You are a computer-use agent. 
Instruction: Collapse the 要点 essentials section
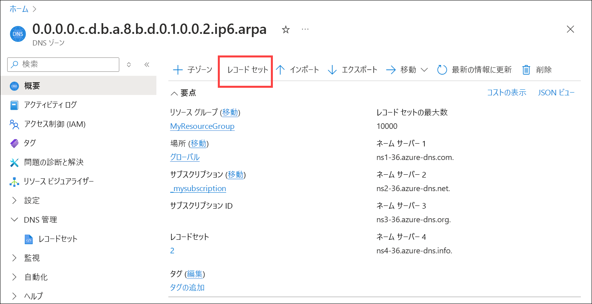(x=174, y=93)
